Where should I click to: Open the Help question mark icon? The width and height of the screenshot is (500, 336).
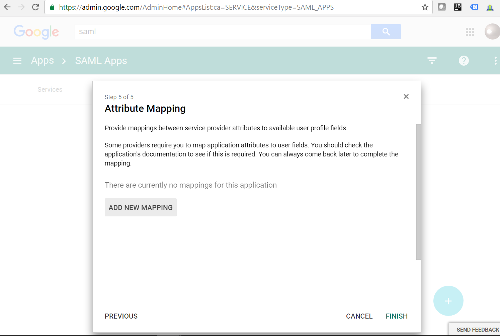pos(464,61)
